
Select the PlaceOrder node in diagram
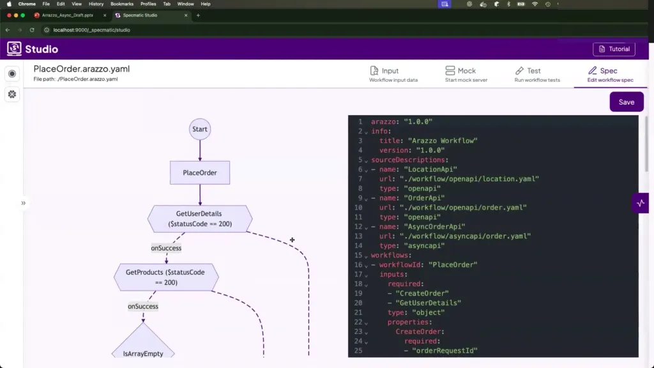coord(199,172)
